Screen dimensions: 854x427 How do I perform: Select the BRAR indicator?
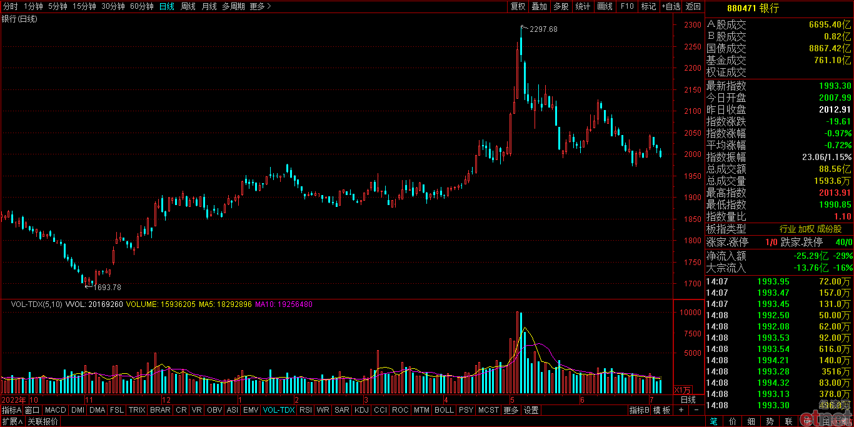pyautogui.click(x=161, y=410)
